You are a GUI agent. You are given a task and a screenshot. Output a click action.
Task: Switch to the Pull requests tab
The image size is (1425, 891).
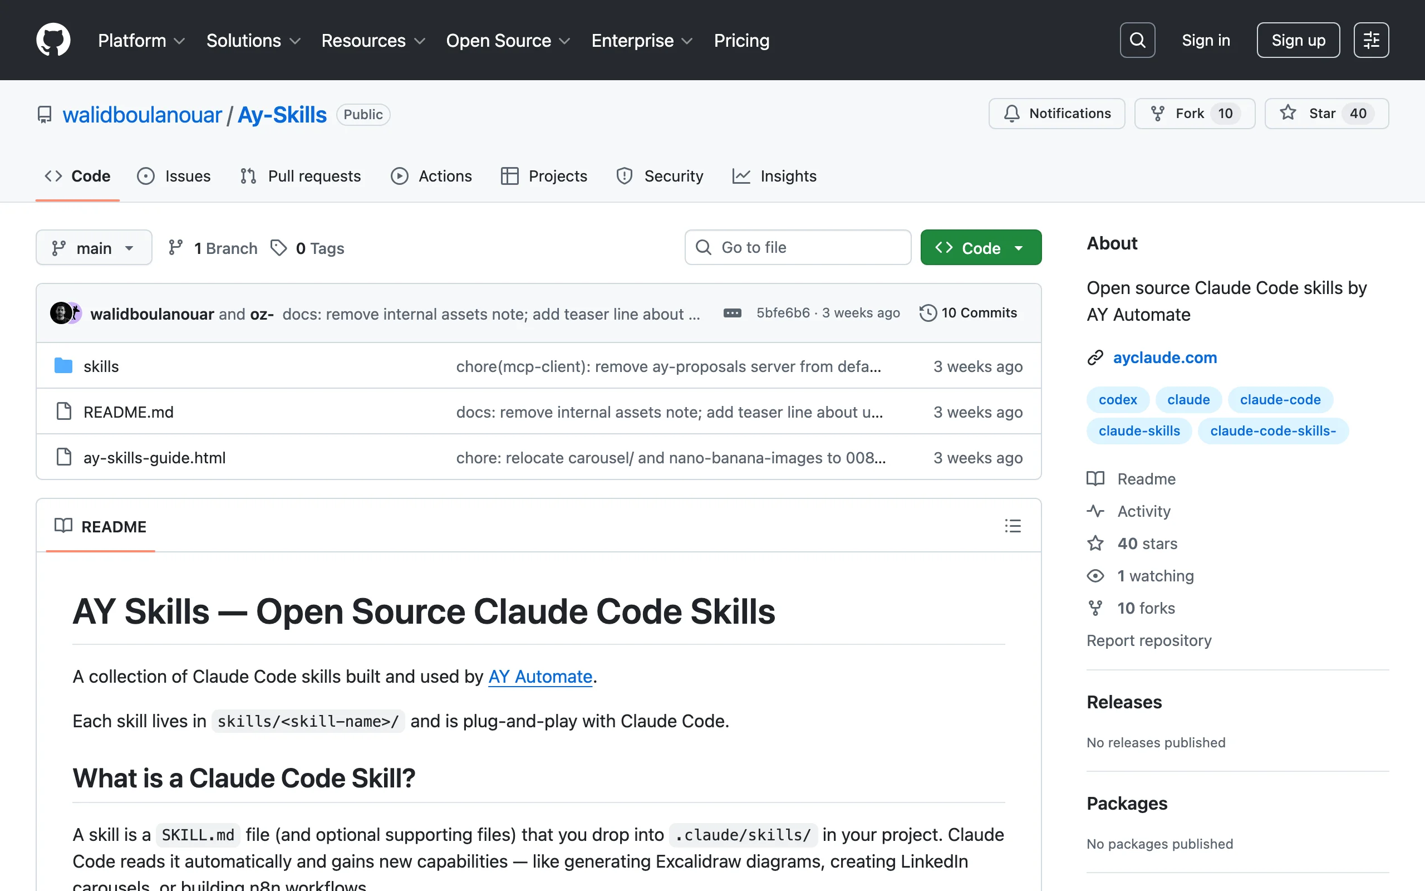pos(301,175)
